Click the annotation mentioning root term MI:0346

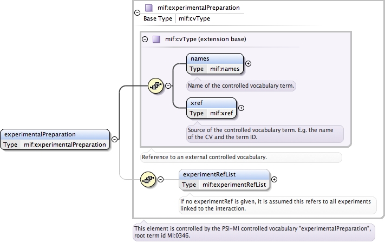[x=253, y=232]
